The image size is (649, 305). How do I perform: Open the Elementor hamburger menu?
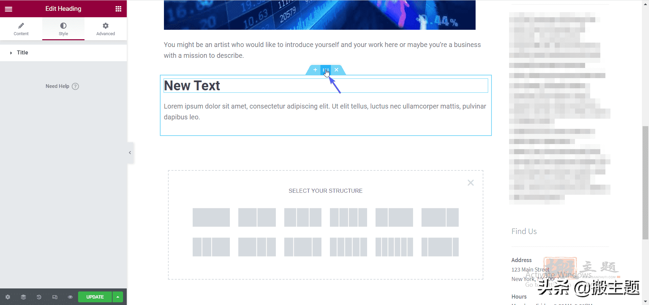click(8, 9)
